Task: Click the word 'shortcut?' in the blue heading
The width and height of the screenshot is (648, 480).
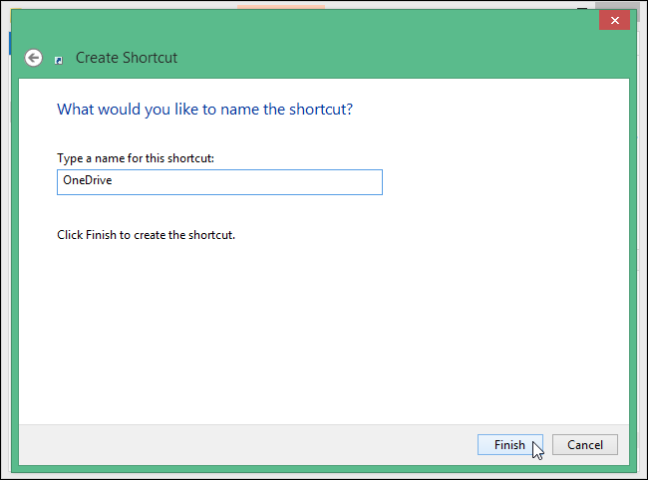Action: [321, 110]
